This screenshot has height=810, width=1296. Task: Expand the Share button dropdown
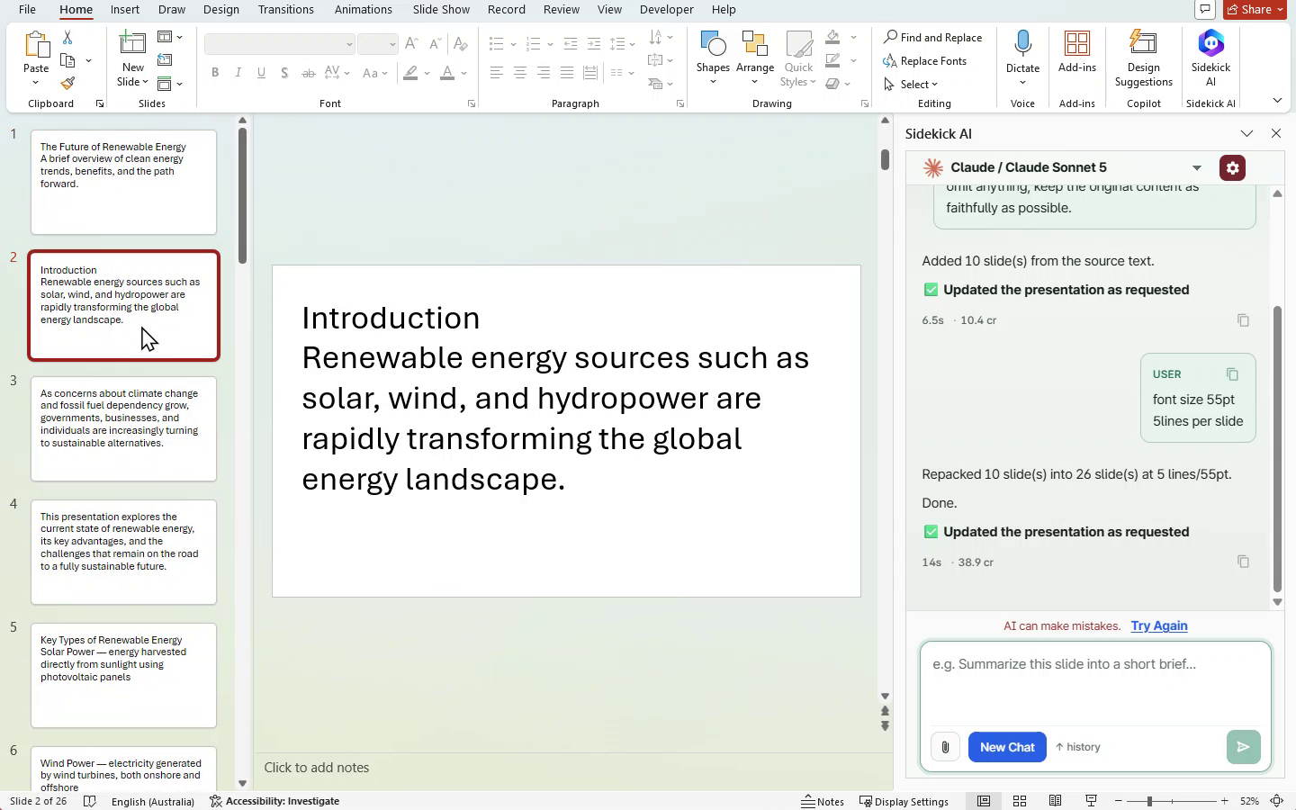(1280, 10)
